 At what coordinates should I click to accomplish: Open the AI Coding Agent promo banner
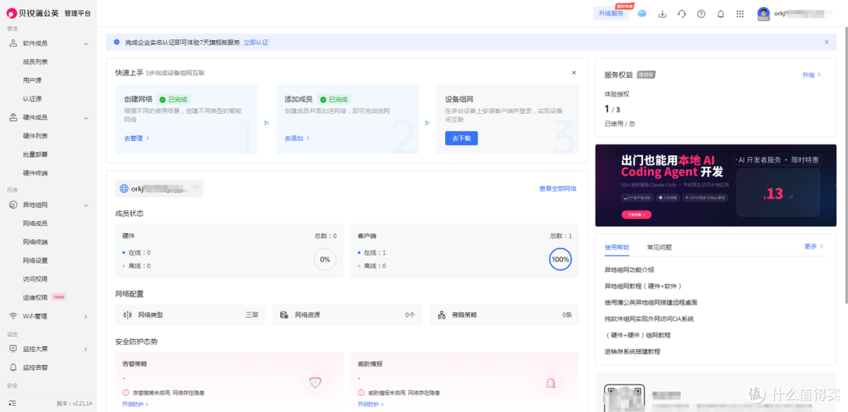coord(715,185)
